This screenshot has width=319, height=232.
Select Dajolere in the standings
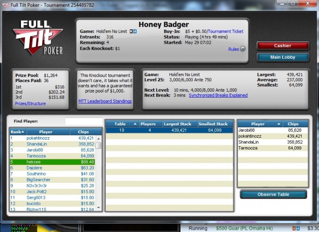pos(52,168)
